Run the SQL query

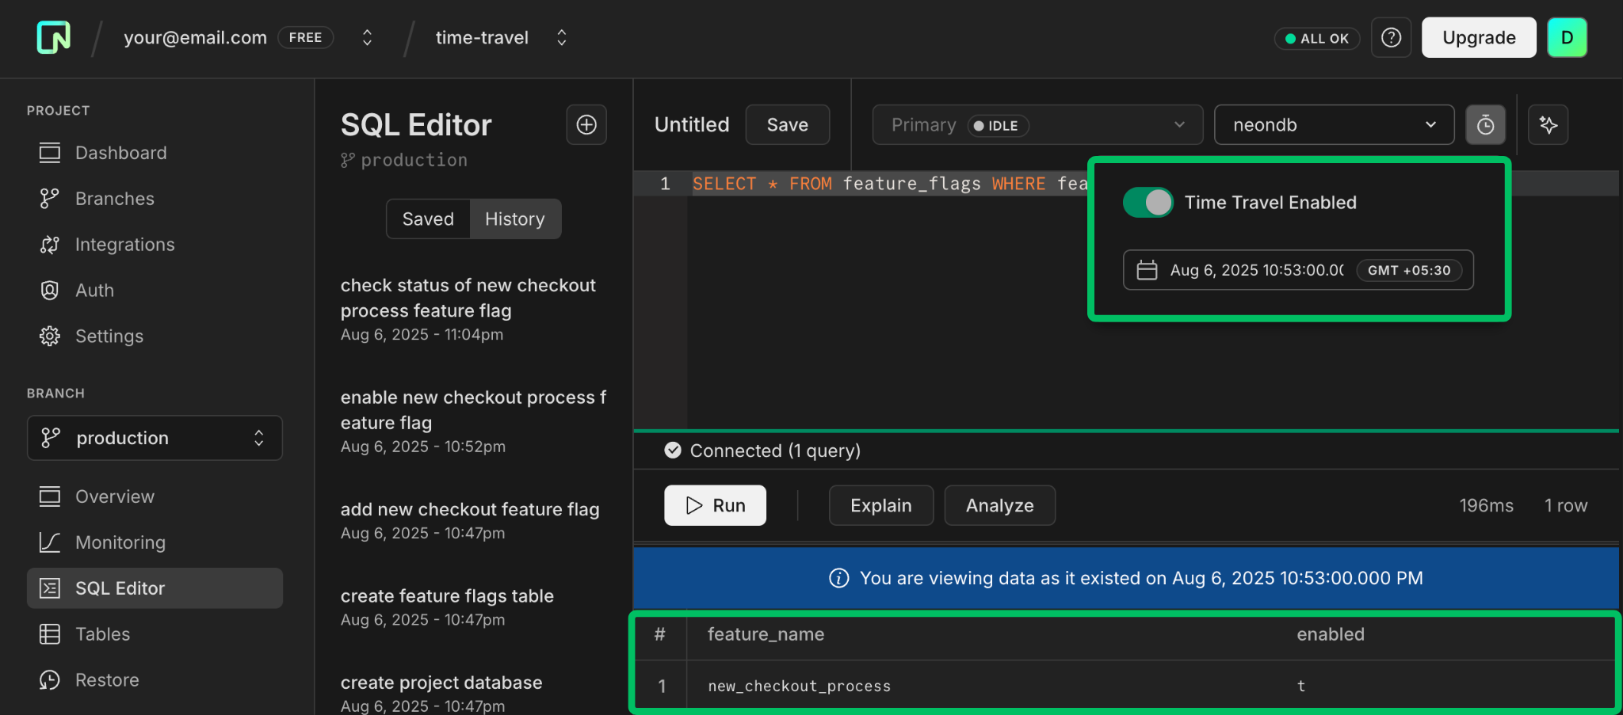[714, 505]
